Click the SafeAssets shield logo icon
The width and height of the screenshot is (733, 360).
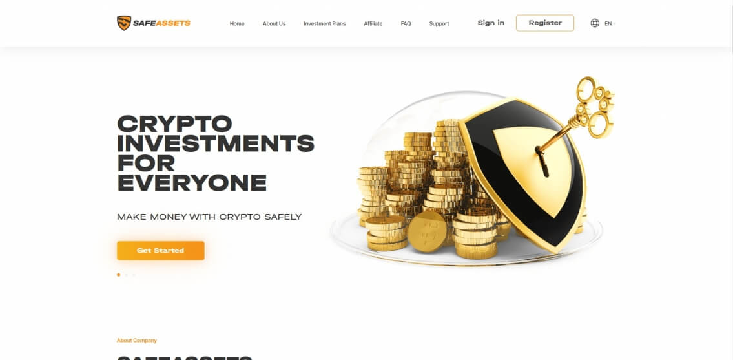[124, 23]
